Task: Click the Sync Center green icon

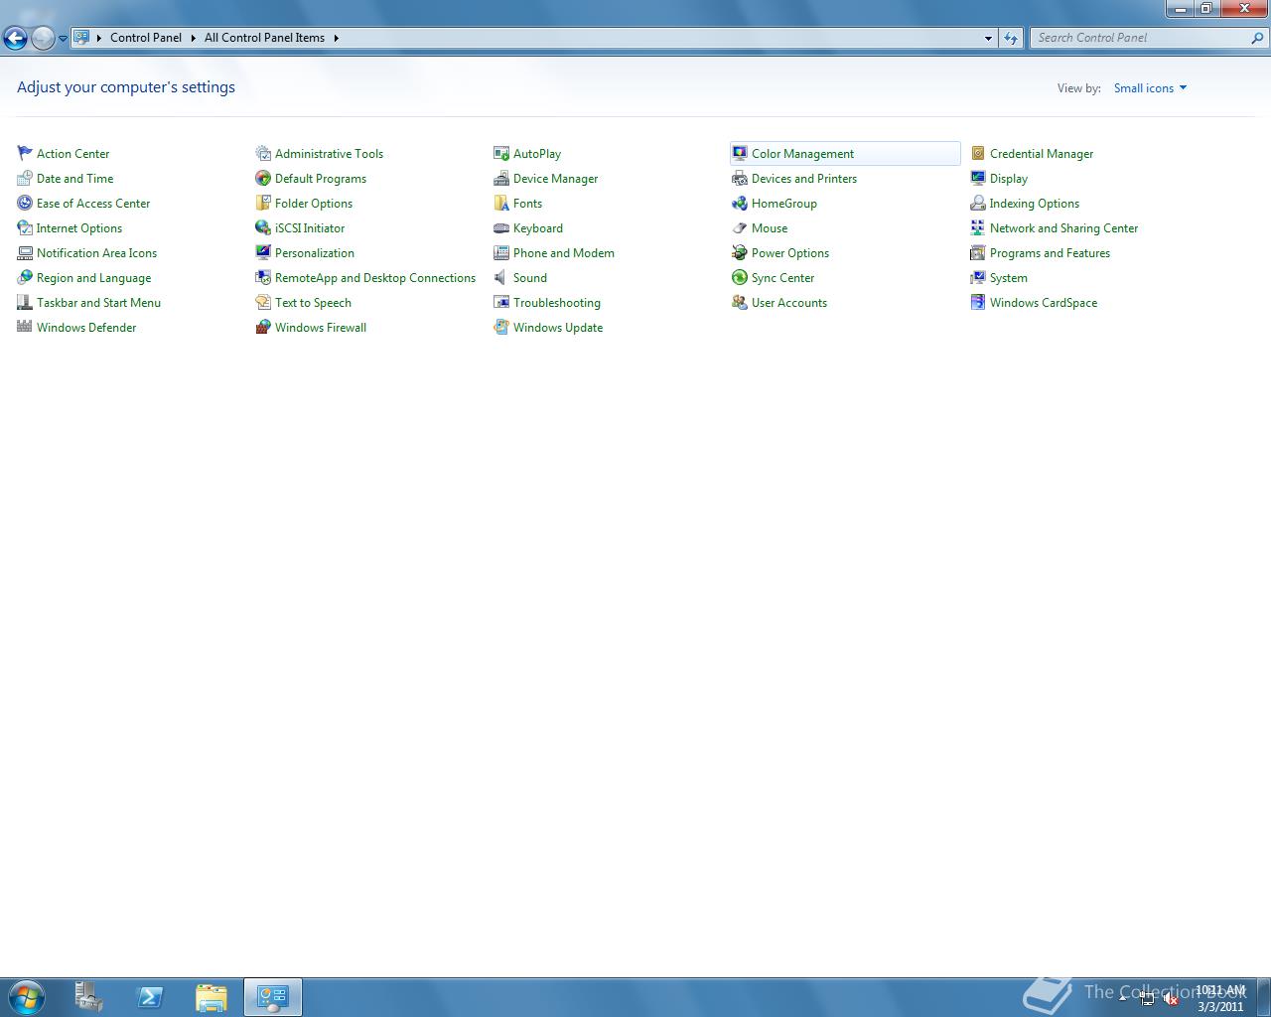Action: [740, 277]
